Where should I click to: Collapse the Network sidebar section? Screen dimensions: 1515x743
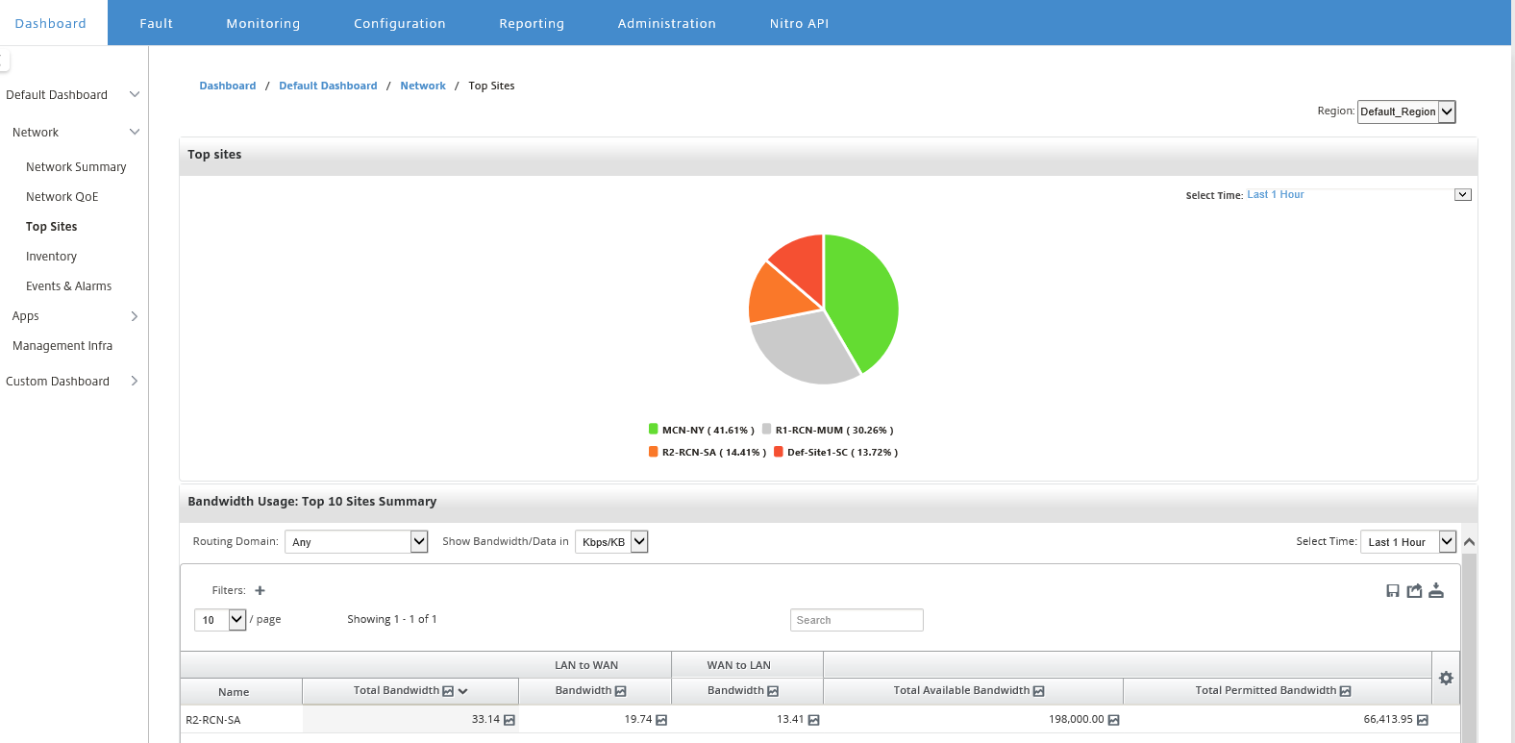135,132
